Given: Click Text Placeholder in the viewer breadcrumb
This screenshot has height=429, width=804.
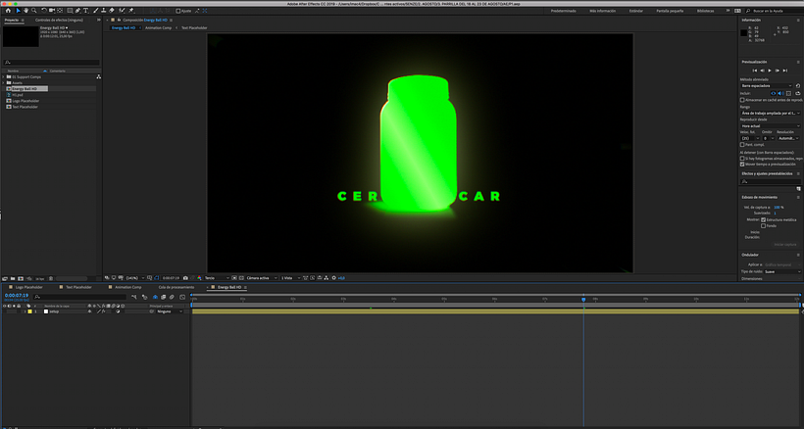Looking at the screenshot, I should pyautogui.click(x=194, y=27).
